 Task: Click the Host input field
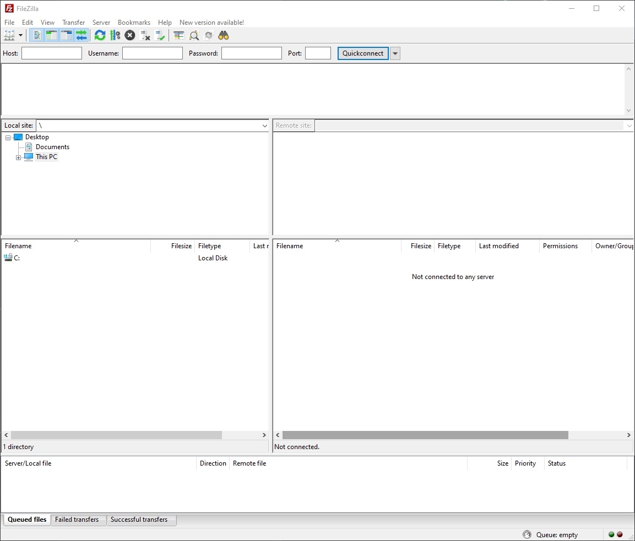tap(52, 53)
